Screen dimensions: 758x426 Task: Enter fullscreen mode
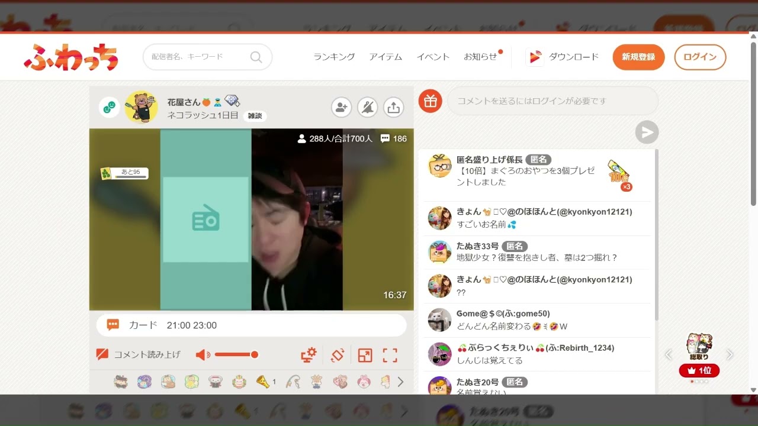coord(390,355)
